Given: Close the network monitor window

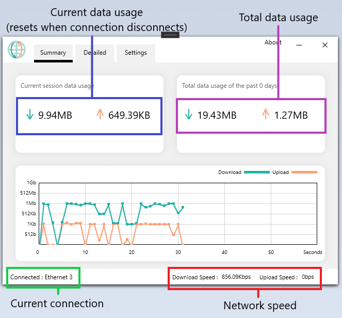Looking at the screenshot, I should (x=325, y=45).
